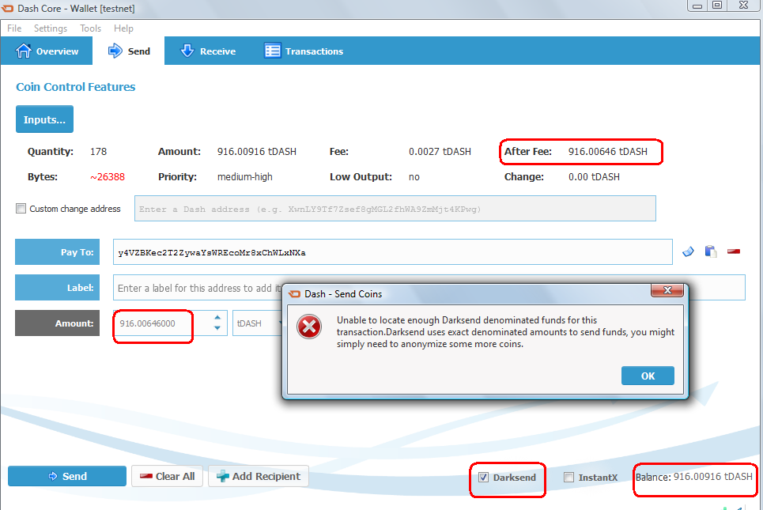Open the tDASH unit dropdown
This screenshot has height=510, width=763.
point(258,323)
